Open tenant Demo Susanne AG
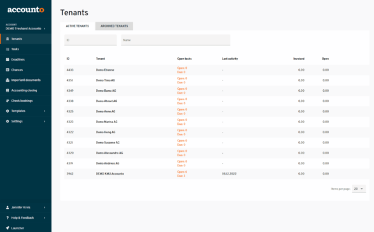This screenshot has width=374, height=232. (x=107, y=143)
